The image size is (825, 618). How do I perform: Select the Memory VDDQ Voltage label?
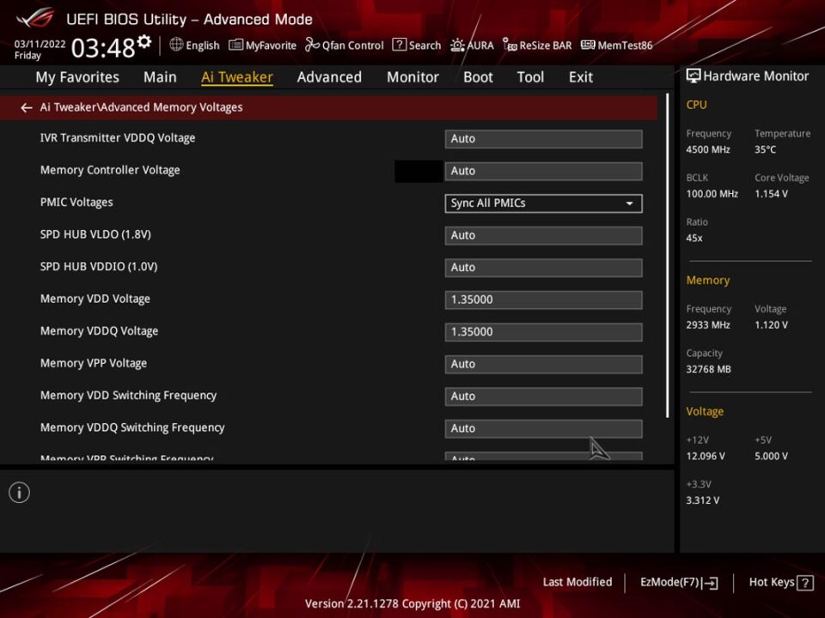click(x=99, y=331)
